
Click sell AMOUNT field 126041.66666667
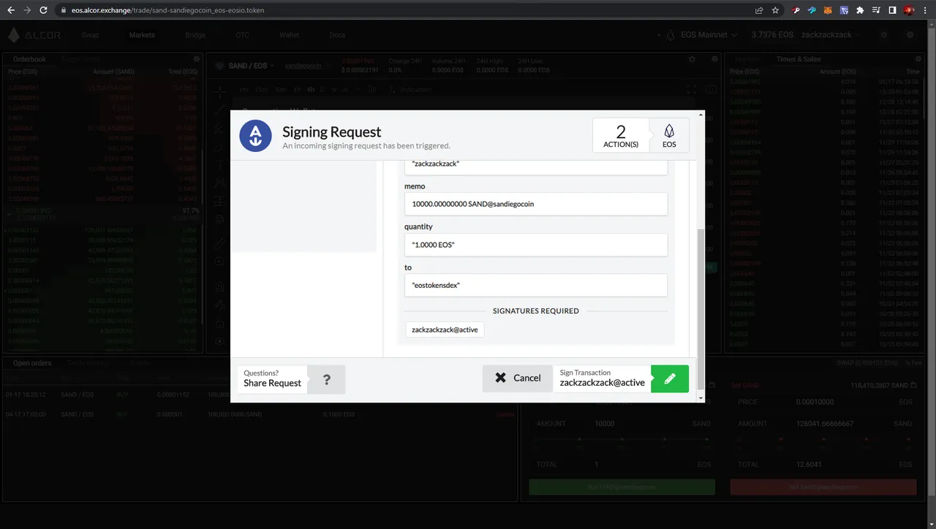coord(823,423)
